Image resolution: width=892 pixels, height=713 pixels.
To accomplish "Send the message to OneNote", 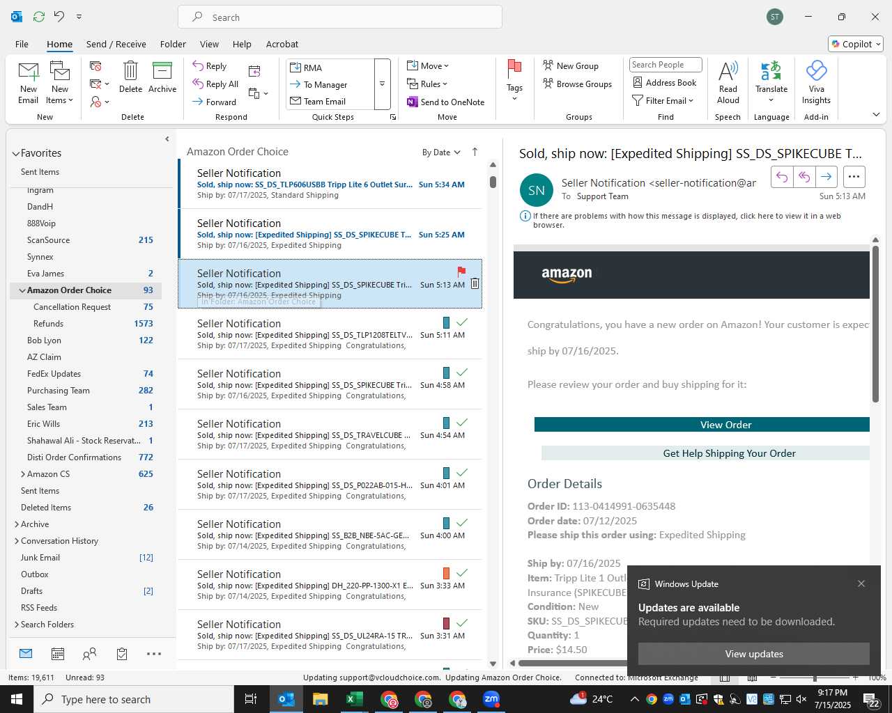I will click(446, 102).
